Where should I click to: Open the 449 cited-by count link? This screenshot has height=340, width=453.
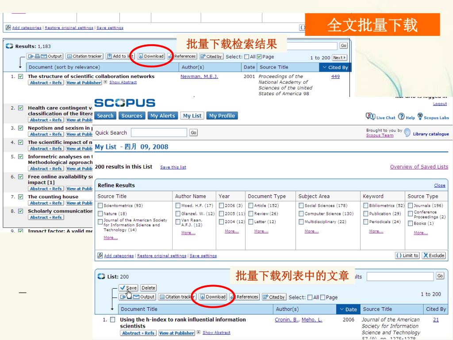[335, 76]
